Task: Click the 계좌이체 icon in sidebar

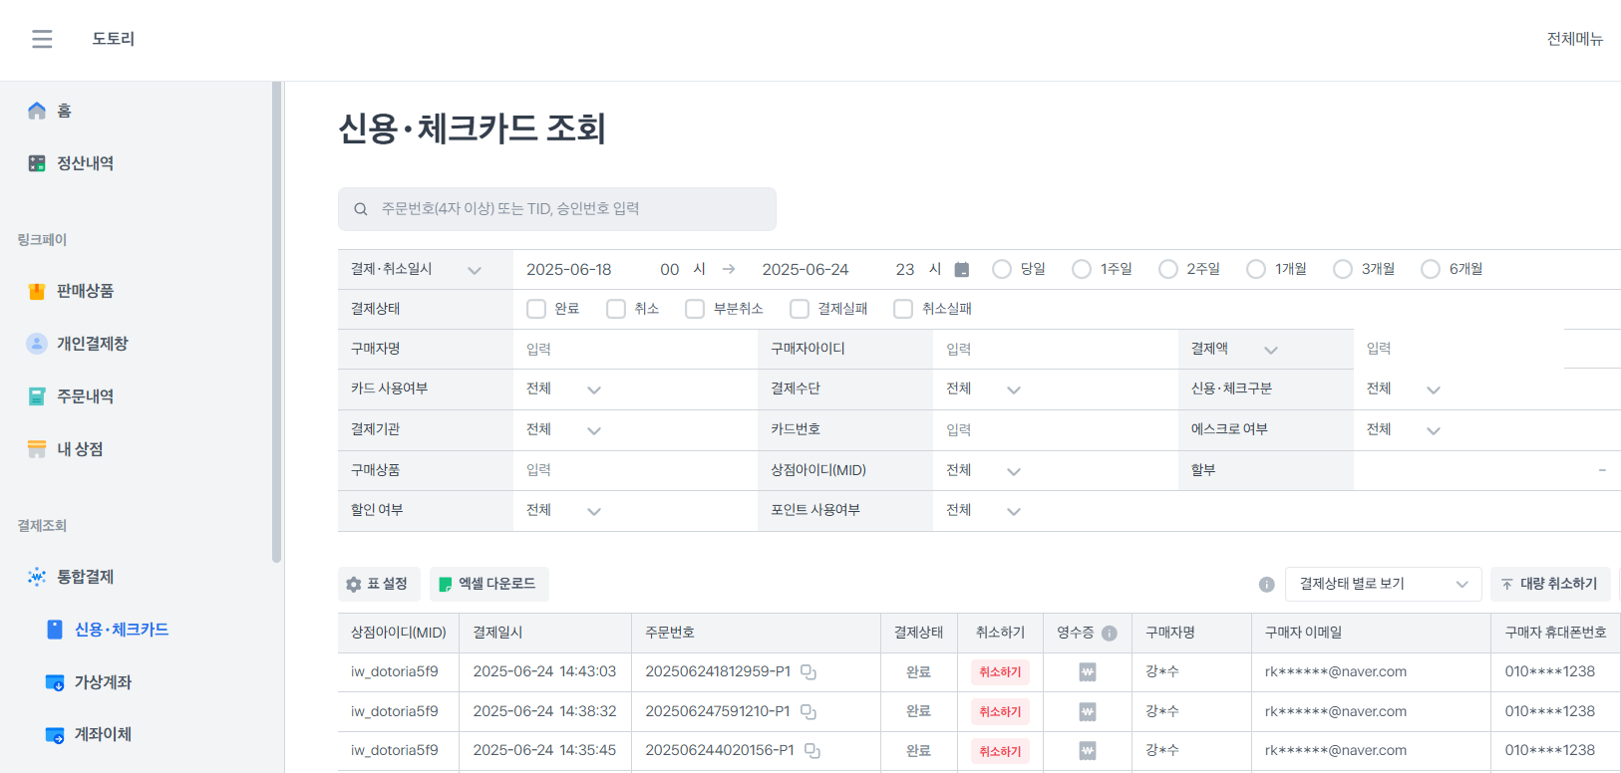Action: point(55,735)
